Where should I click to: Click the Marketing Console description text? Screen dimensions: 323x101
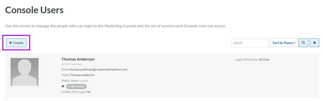tap(116, 26)
